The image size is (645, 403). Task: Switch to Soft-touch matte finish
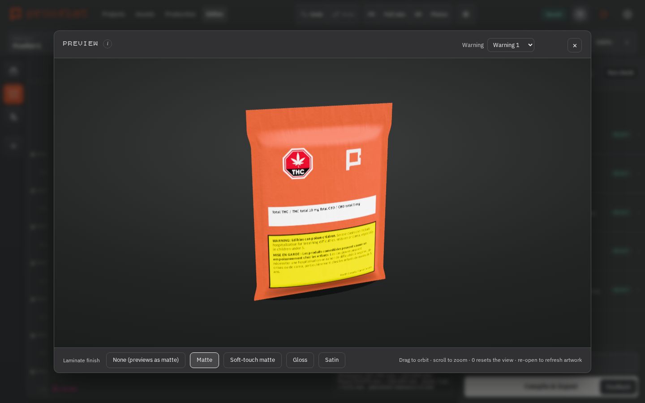(253, 360)
